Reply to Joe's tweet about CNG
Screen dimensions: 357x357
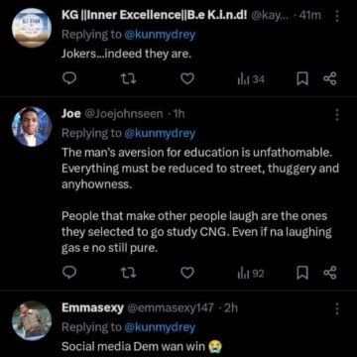[x=69, y=273]
